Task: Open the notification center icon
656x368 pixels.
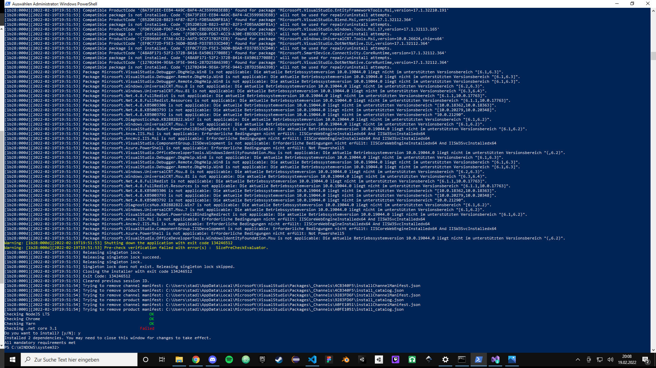Action: (x=646, y=360)
